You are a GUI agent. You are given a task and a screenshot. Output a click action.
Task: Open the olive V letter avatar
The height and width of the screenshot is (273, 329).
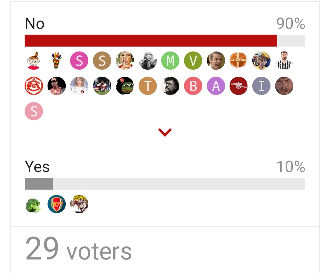193,61
